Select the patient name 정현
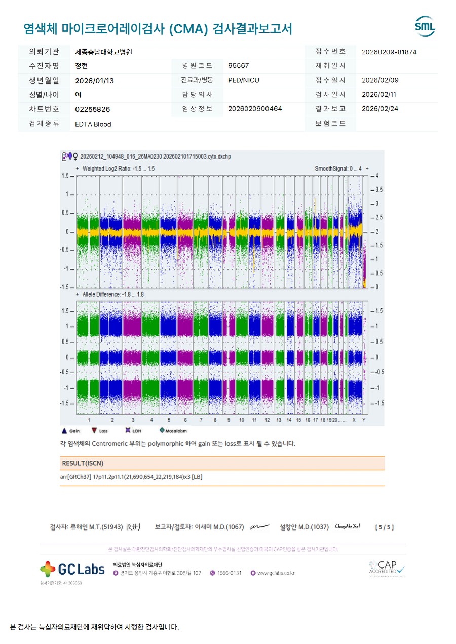The width and height of the screenshot is (456, 644). [81, 66]
